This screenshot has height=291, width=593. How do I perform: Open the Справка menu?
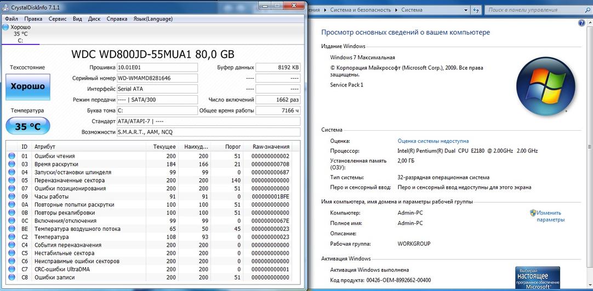(117, 19)
